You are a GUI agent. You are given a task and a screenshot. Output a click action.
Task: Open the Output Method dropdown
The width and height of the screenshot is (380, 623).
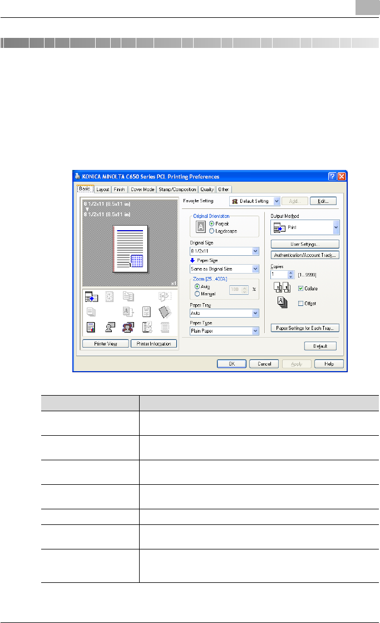(x=336, y=228)
